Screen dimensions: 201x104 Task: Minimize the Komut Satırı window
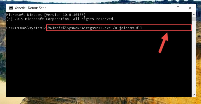pos(166,8)
